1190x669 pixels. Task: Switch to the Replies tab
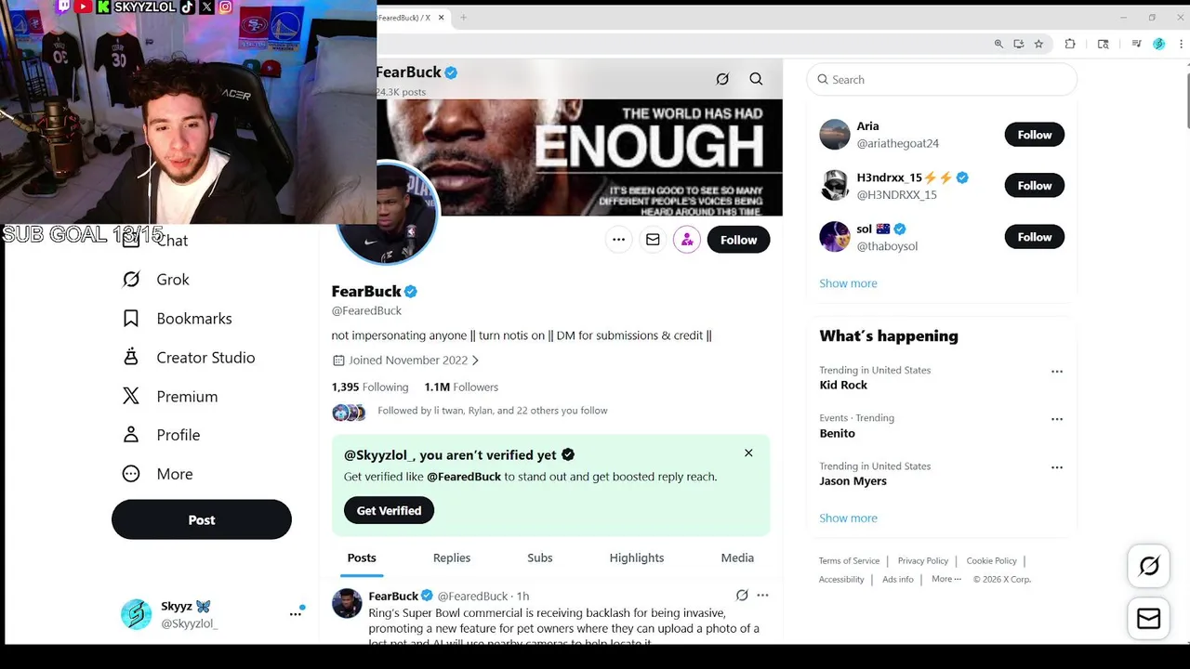pos(452,557)
